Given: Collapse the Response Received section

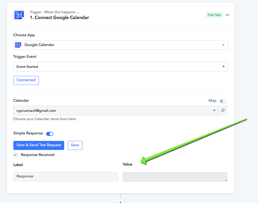Looking at the screenshot, I should [x=16, y=155].
